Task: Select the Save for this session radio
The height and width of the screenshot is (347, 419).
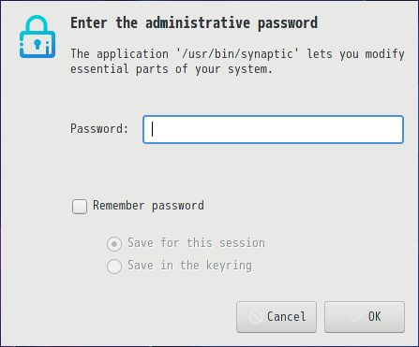Action: coord(114,244)
